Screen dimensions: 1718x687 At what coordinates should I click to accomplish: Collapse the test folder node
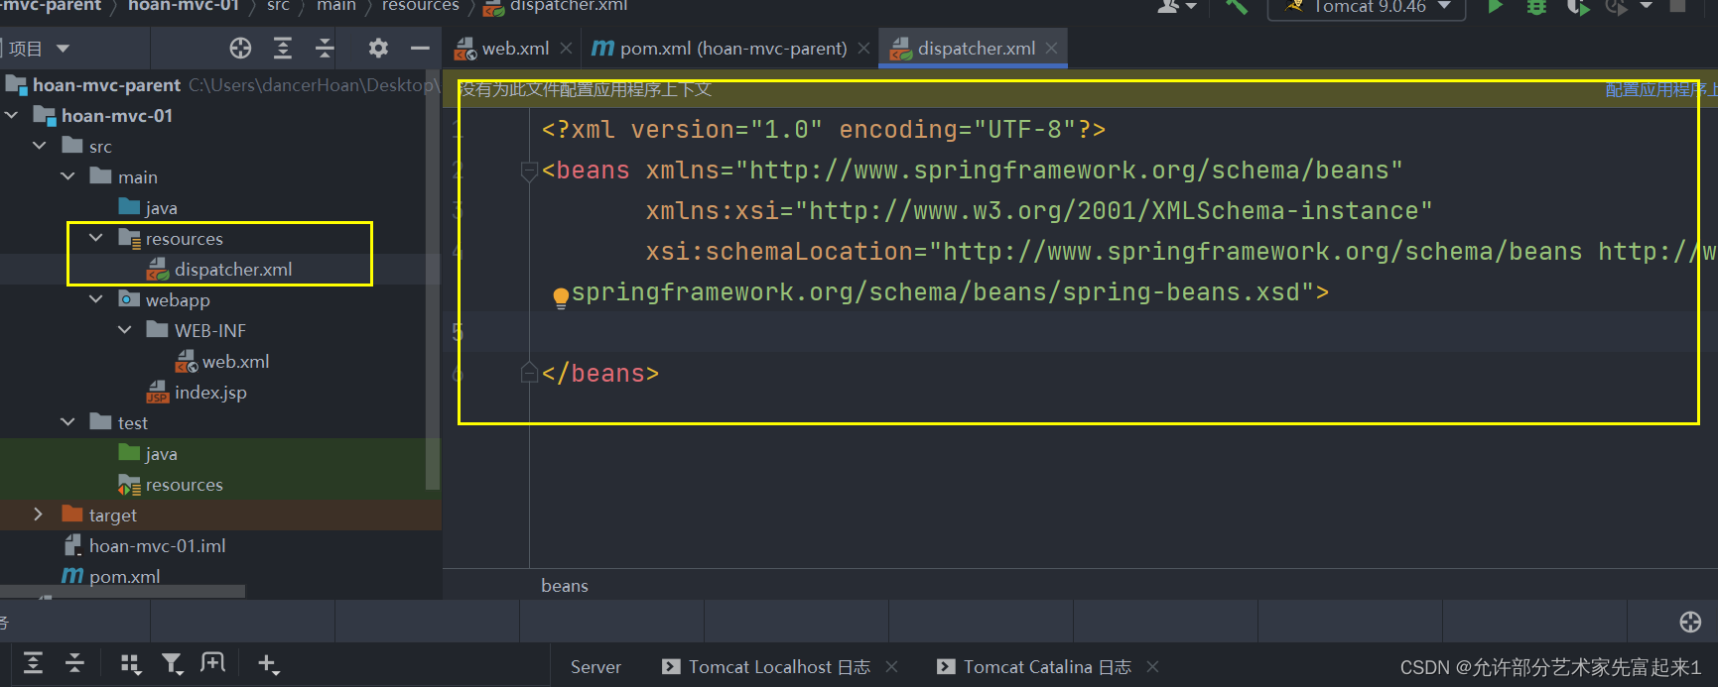(x=67, y=423)
